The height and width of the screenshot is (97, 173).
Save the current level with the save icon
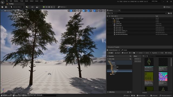2,7
